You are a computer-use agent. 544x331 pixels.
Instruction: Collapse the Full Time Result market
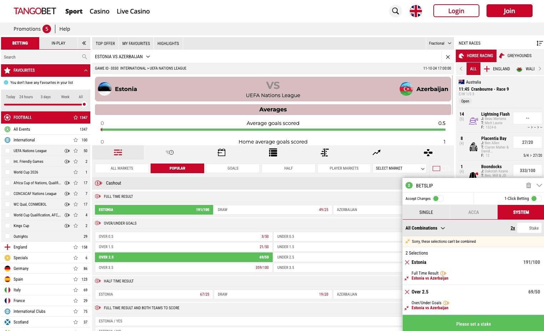click(x=118, y=196)
